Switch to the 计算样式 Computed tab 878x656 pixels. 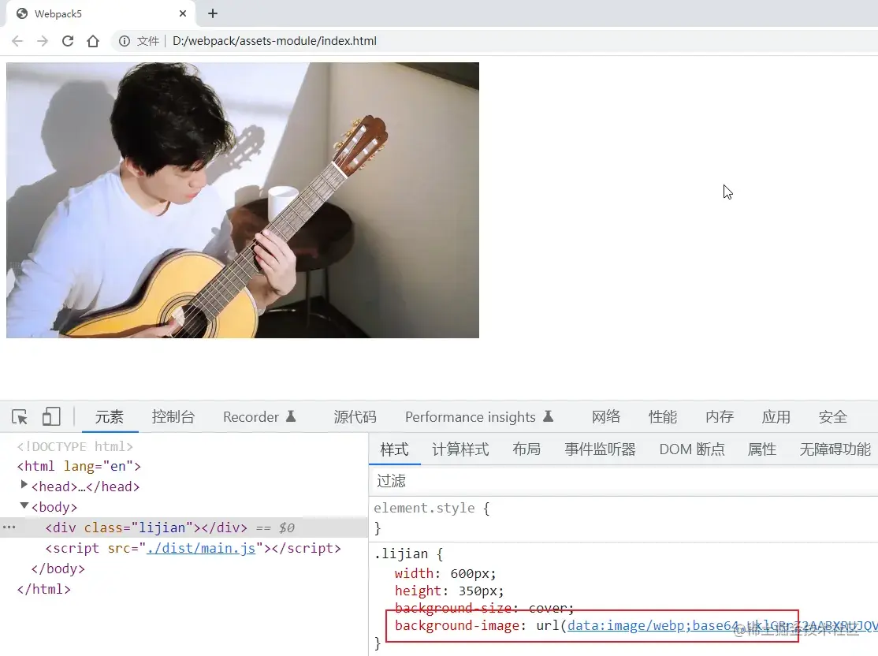pos(460,449)
